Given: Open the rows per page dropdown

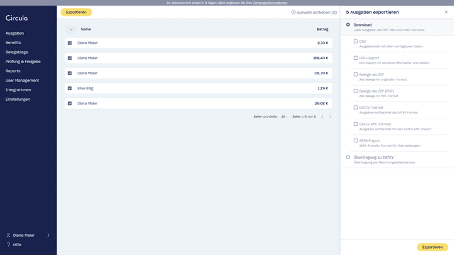Looking at the screenshot, I should point(285,116).
